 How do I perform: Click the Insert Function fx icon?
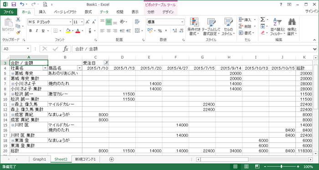pos(66,49)
